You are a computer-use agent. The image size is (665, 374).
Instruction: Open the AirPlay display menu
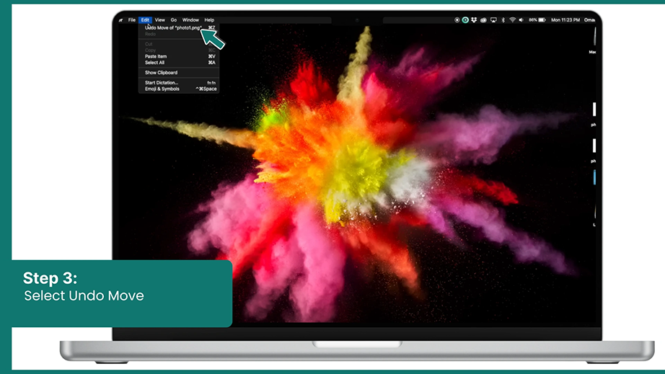(493, 20)
